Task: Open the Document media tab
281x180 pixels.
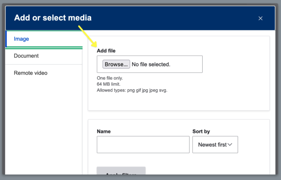Action: pos(26,56)
